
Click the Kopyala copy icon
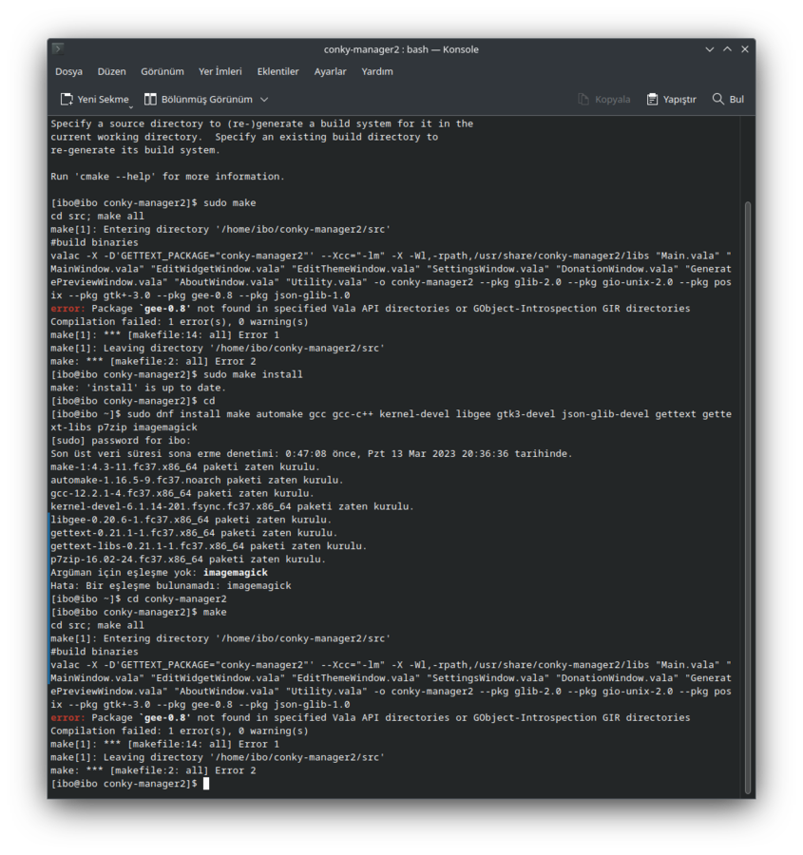click(x=583, y=99)
